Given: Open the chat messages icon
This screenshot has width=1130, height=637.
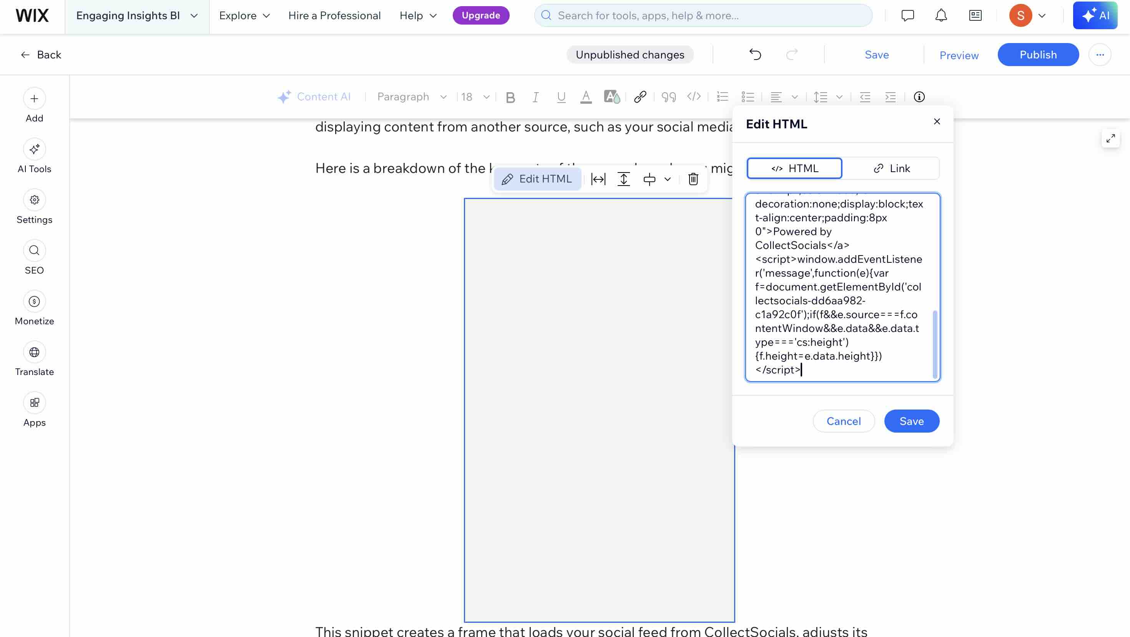Looking at the screenshot, I should [907, 16].
